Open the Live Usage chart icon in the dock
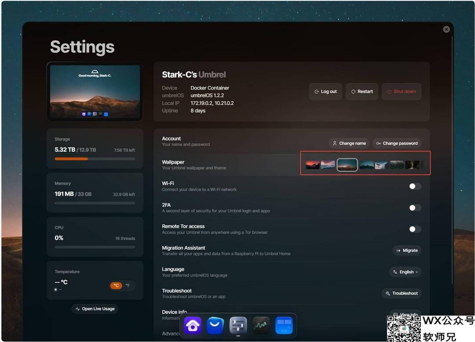This screenshot has width=475, height=342. point(261,326)
